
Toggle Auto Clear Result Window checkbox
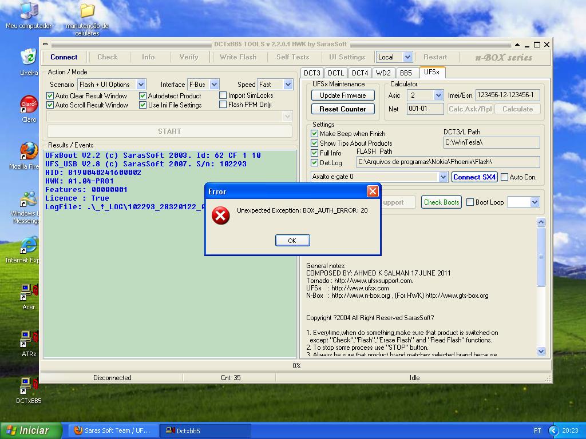pos(50,96)
